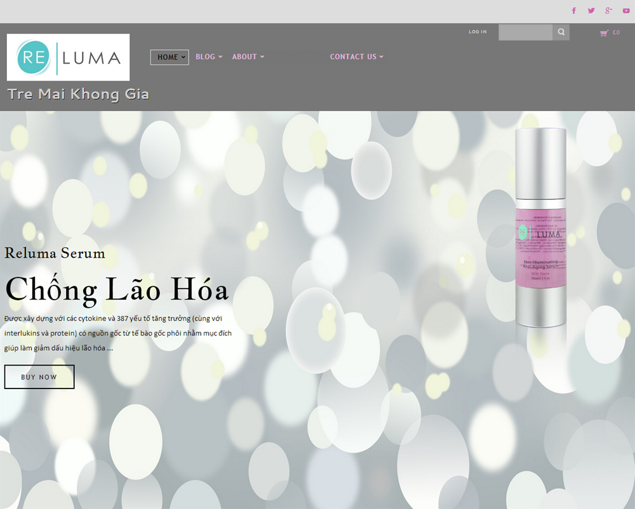635x509 pixels.
Task: Click the search magnifier icon
Action: click(561, 32)
